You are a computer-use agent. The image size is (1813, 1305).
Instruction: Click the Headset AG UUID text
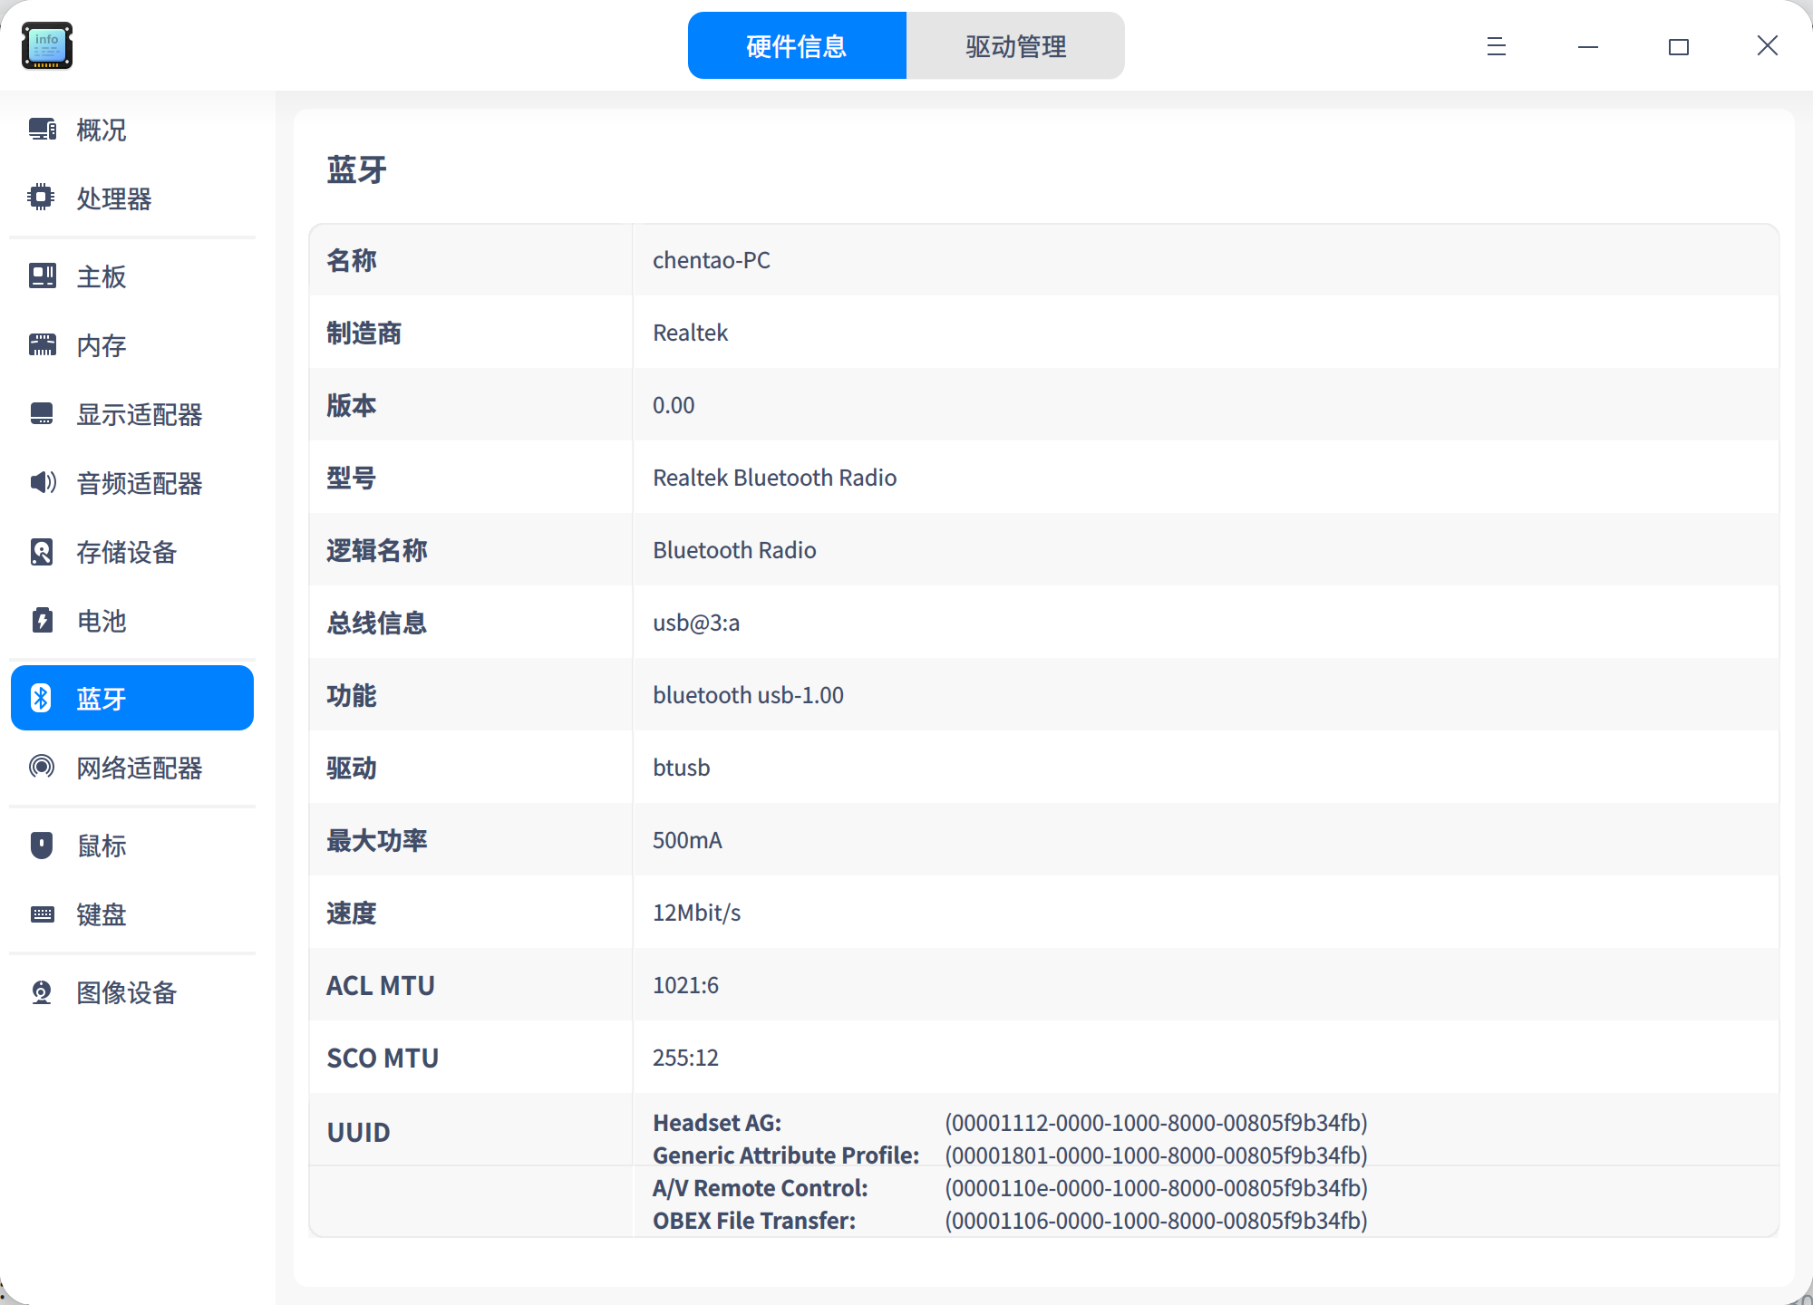pos(716,1122)
